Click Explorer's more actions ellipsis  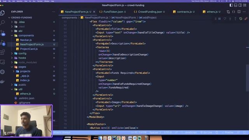[54, 12]
